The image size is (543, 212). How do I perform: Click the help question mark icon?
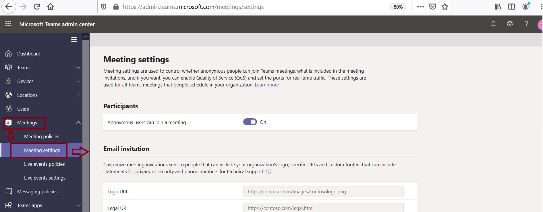pyautogui.click(x=526, y=24)
